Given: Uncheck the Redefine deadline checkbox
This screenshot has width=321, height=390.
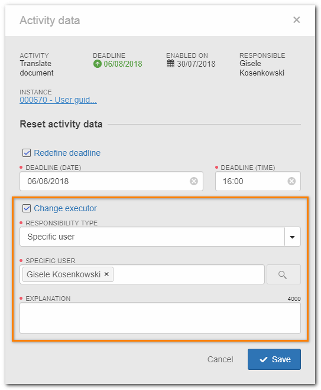Looking at the screenshot, I should tap(27, 153).
